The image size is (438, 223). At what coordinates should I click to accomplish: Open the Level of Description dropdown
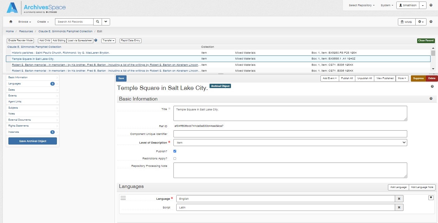tap(290, 142)
